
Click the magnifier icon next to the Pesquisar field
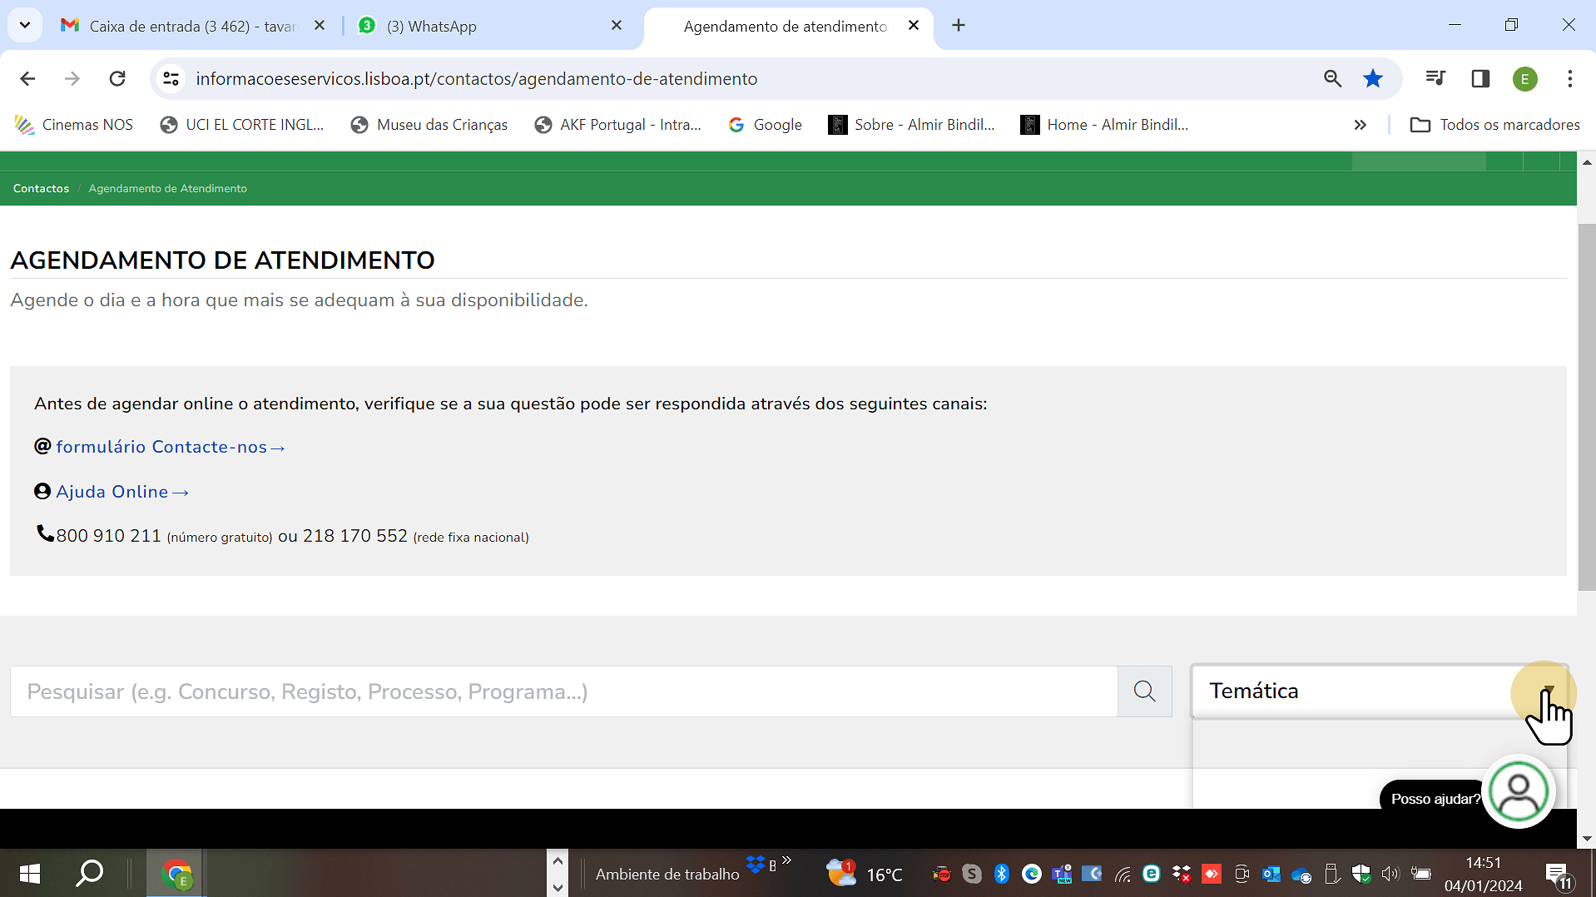(1144, 691)
